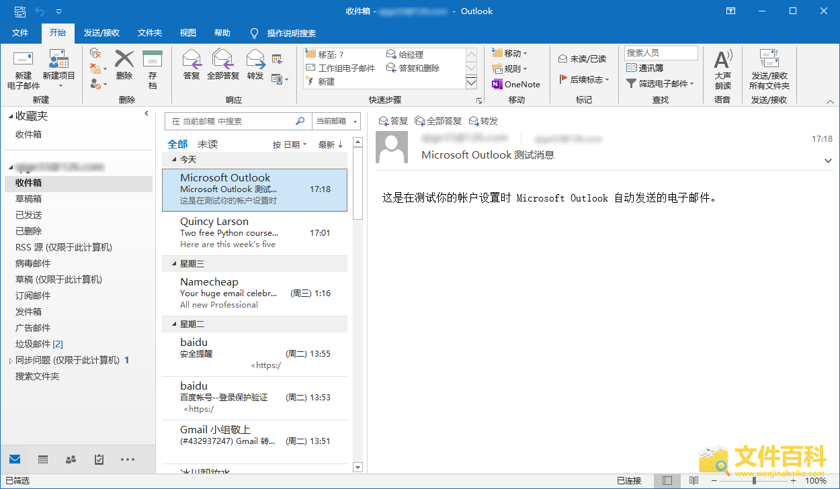The height and width of the screenshot is (489, 840).
Task: Toggle Unread/Read (未读/已读)
Action: [582, 59]
